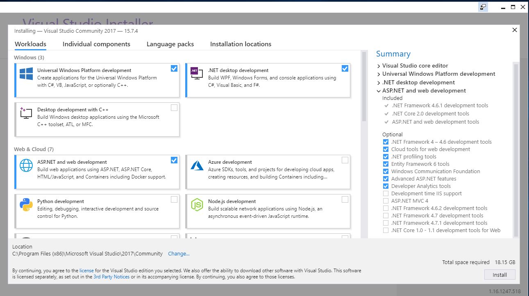
Task: Enable ASP.NET MVC 4 option
Action: (386, 201)
